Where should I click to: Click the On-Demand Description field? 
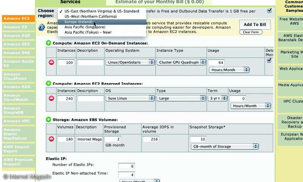[90, 62]
